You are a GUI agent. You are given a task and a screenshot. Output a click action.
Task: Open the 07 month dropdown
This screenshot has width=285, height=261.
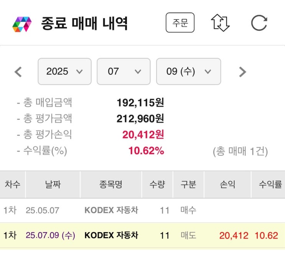(123, 71)
